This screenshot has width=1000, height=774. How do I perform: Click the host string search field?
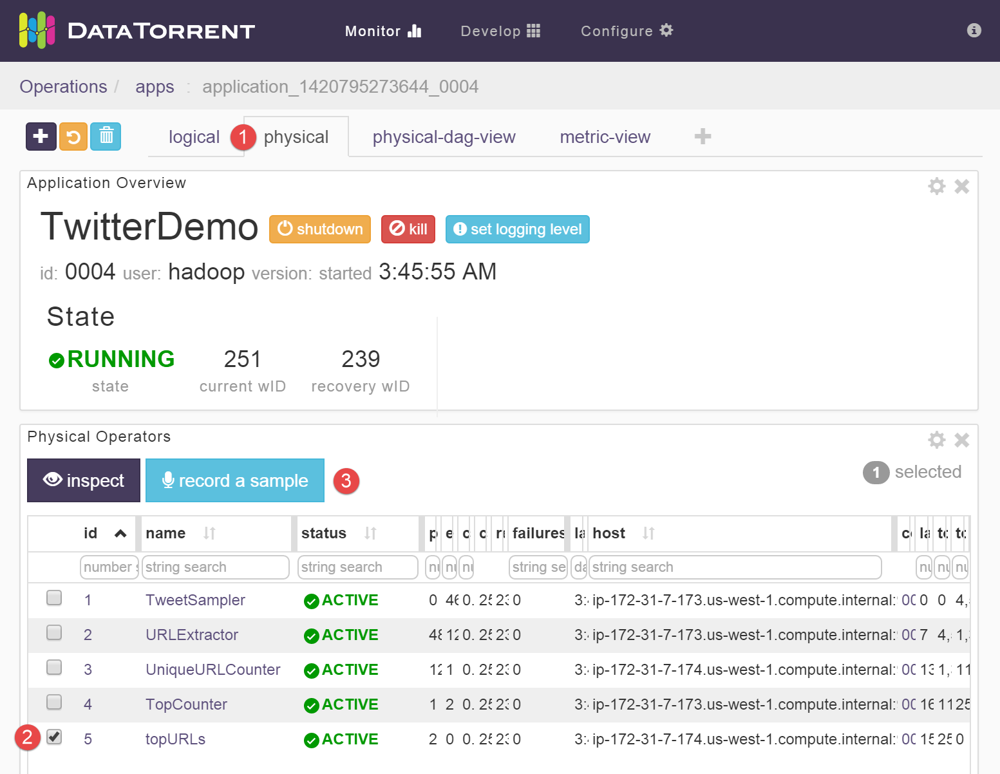(735, 567)
